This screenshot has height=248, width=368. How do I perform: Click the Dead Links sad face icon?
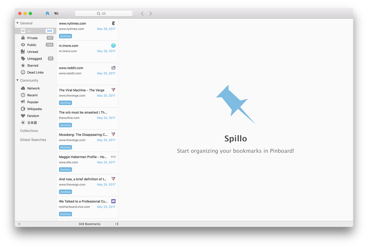tap(23, 72)
